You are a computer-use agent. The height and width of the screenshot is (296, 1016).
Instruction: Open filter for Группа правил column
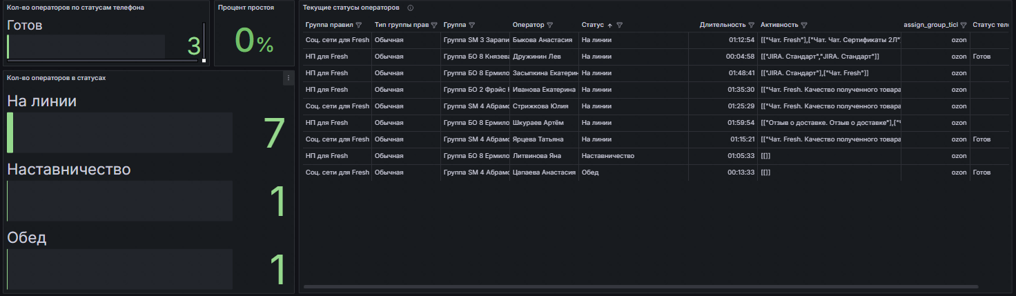coord(359,25)
